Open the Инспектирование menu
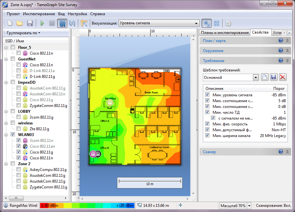Screen dimensions: 295x212 (x=39, y=14)
